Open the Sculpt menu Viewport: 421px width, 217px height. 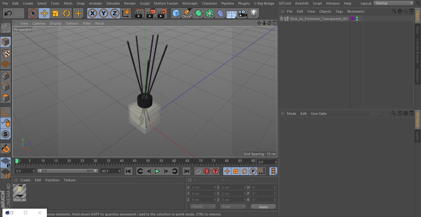145,3
